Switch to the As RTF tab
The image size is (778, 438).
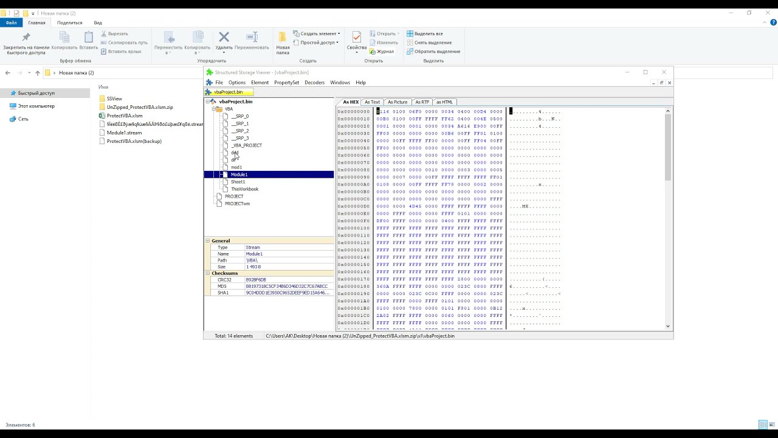coord(422,102)
